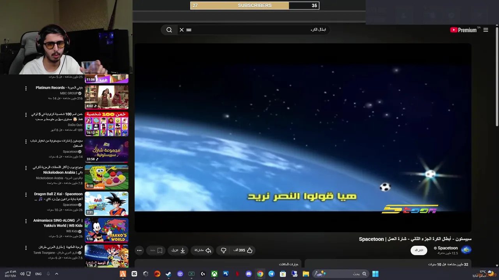Open Spacetoon channel avatar
Screen dimensions: 499x280
(466, 250)
